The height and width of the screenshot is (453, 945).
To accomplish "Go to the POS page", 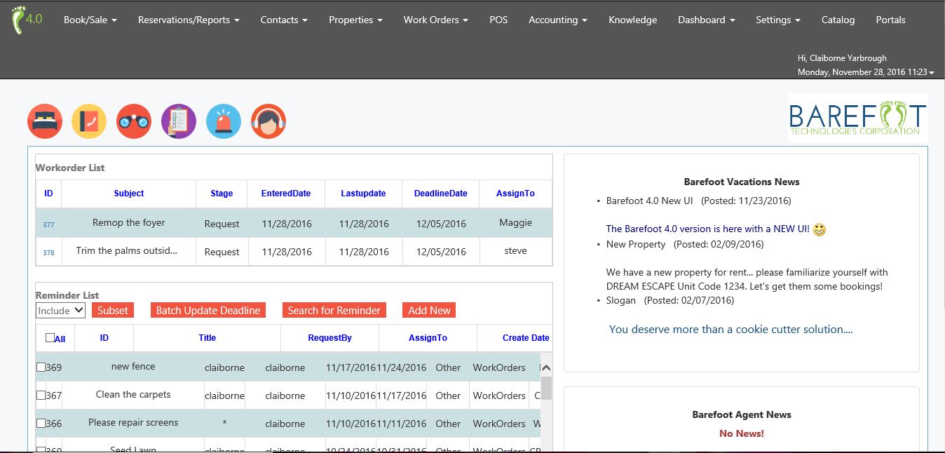I will click(498, 20).
